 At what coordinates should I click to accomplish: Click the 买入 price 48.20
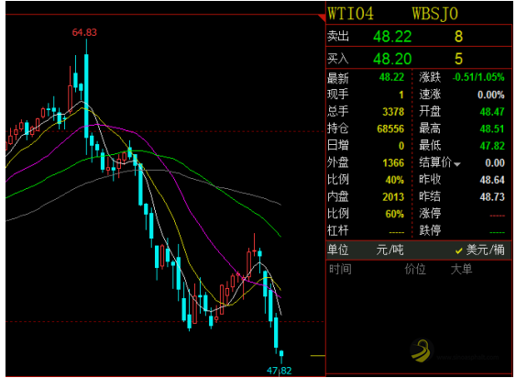pos(392,59)
